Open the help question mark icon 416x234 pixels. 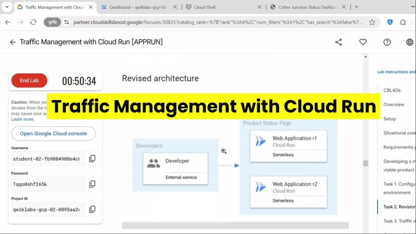(387, 42)
